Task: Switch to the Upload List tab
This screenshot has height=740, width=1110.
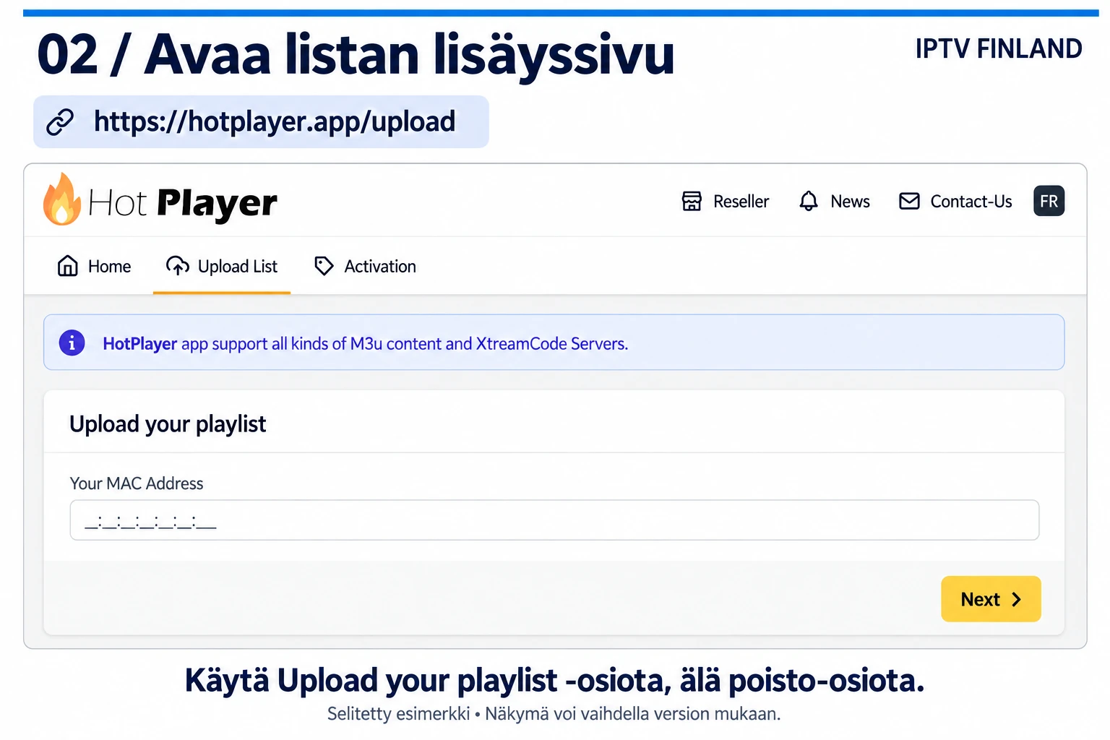Action: [x=222, y=267]
